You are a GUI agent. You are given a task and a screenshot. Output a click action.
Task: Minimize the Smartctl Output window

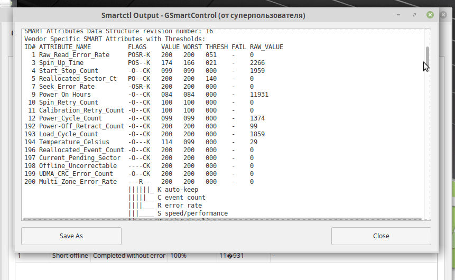(398, 15)
